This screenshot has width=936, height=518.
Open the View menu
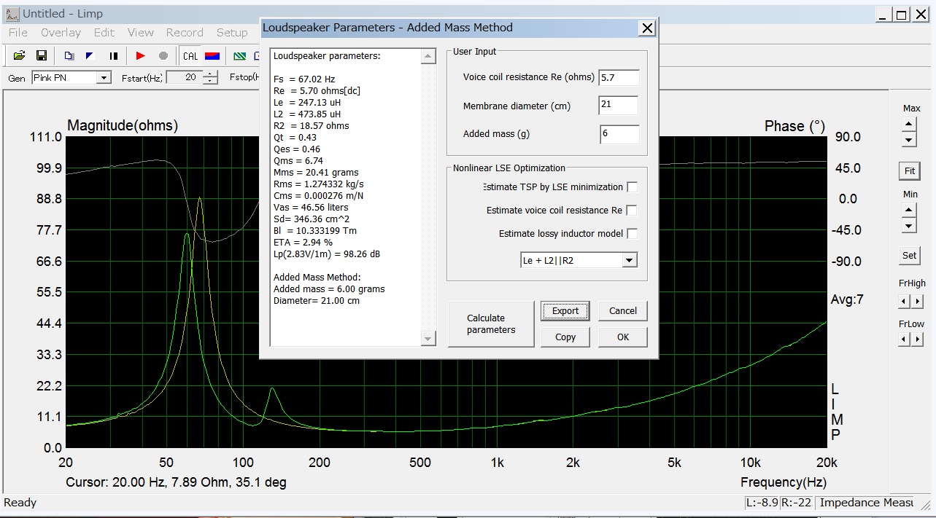(141, 32)
